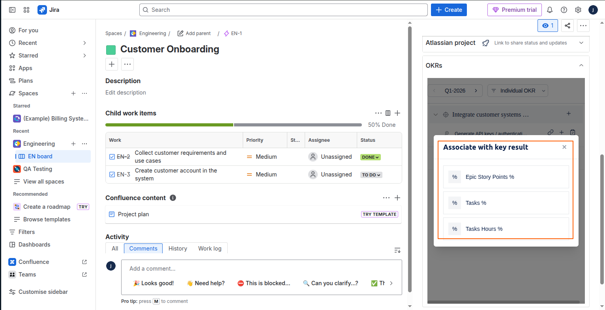Toggle the watch eye button

[x=548, y=26]
